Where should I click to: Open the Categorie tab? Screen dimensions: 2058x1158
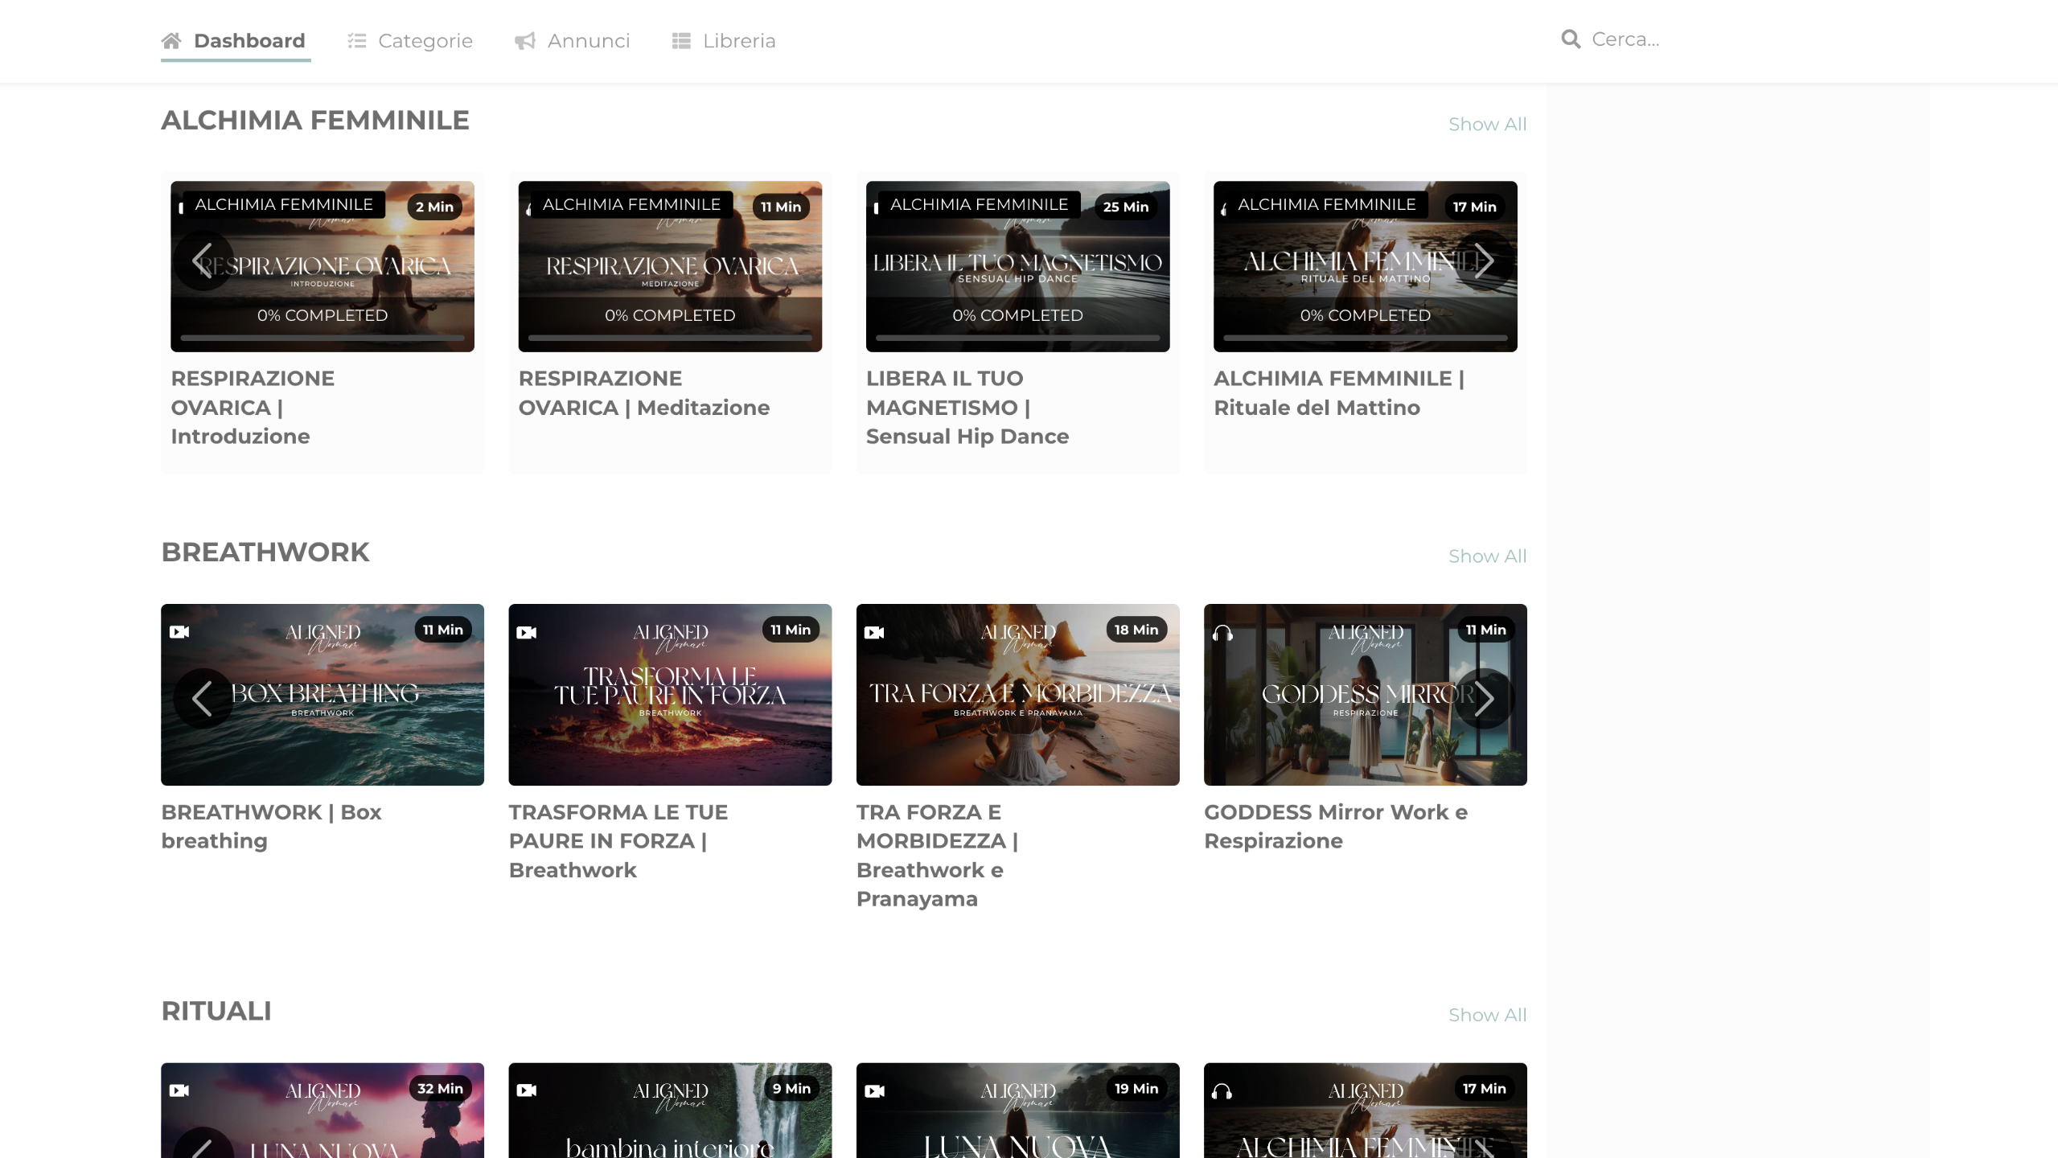425,40
